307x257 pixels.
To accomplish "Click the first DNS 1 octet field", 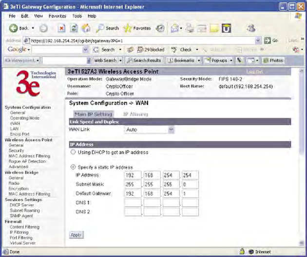I will coord(133,203).
